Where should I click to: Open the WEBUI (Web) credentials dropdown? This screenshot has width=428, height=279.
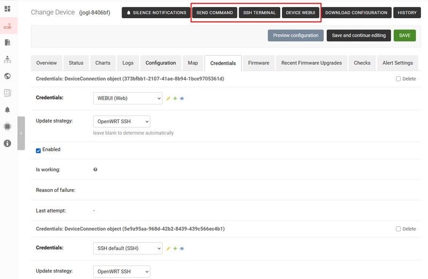click(x=127, y=98)
